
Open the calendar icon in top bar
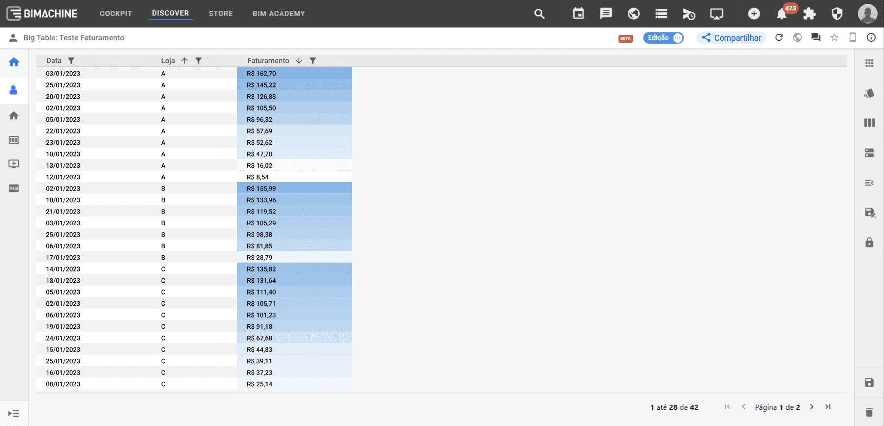[578, 14]
